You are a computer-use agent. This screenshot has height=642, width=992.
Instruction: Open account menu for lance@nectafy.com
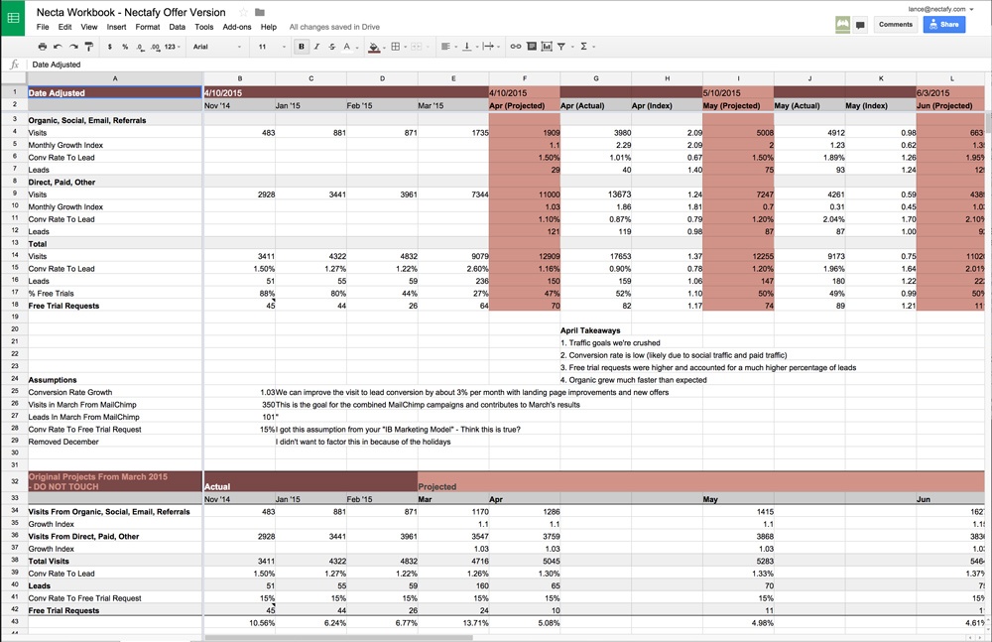pyautogui.click(x=940, y=9)
